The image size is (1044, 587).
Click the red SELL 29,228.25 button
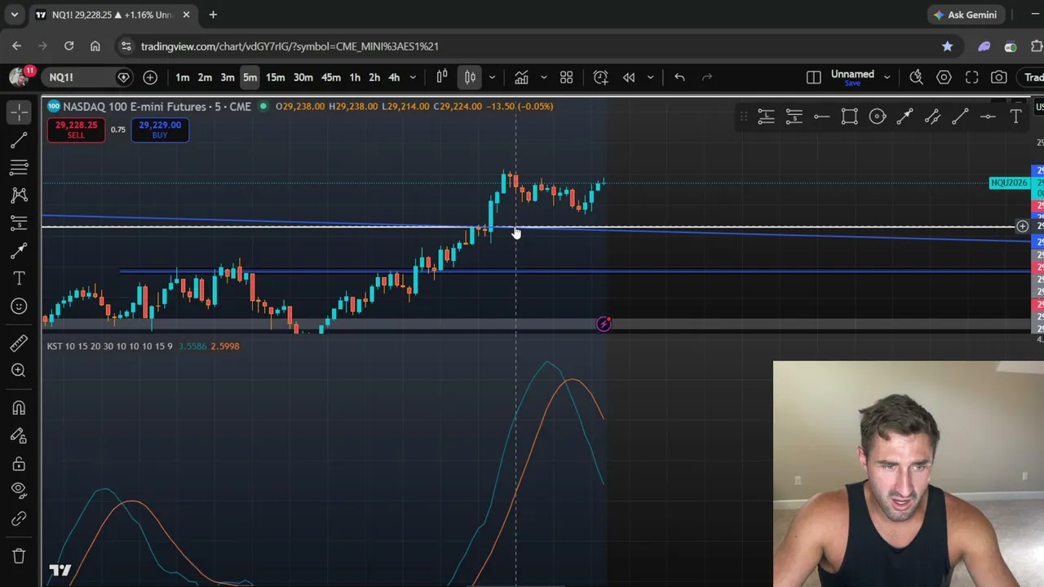76,130
